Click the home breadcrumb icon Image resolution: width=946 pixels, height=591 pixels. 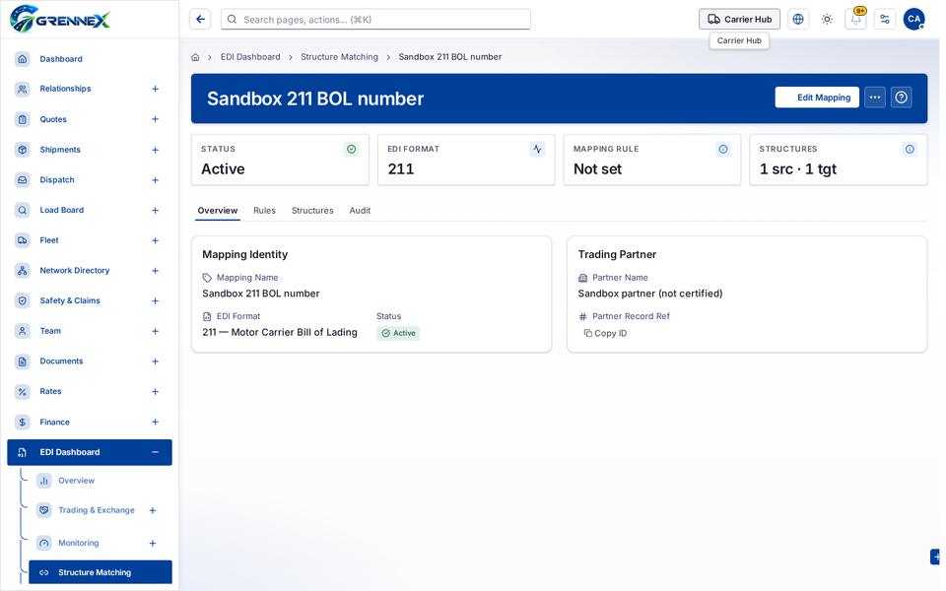tap(195, 57)
